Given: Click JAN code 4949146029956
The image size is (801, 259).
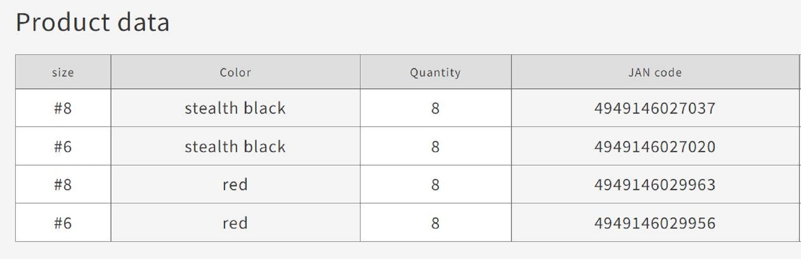Looking at the screenshot, I should point(655,223).
